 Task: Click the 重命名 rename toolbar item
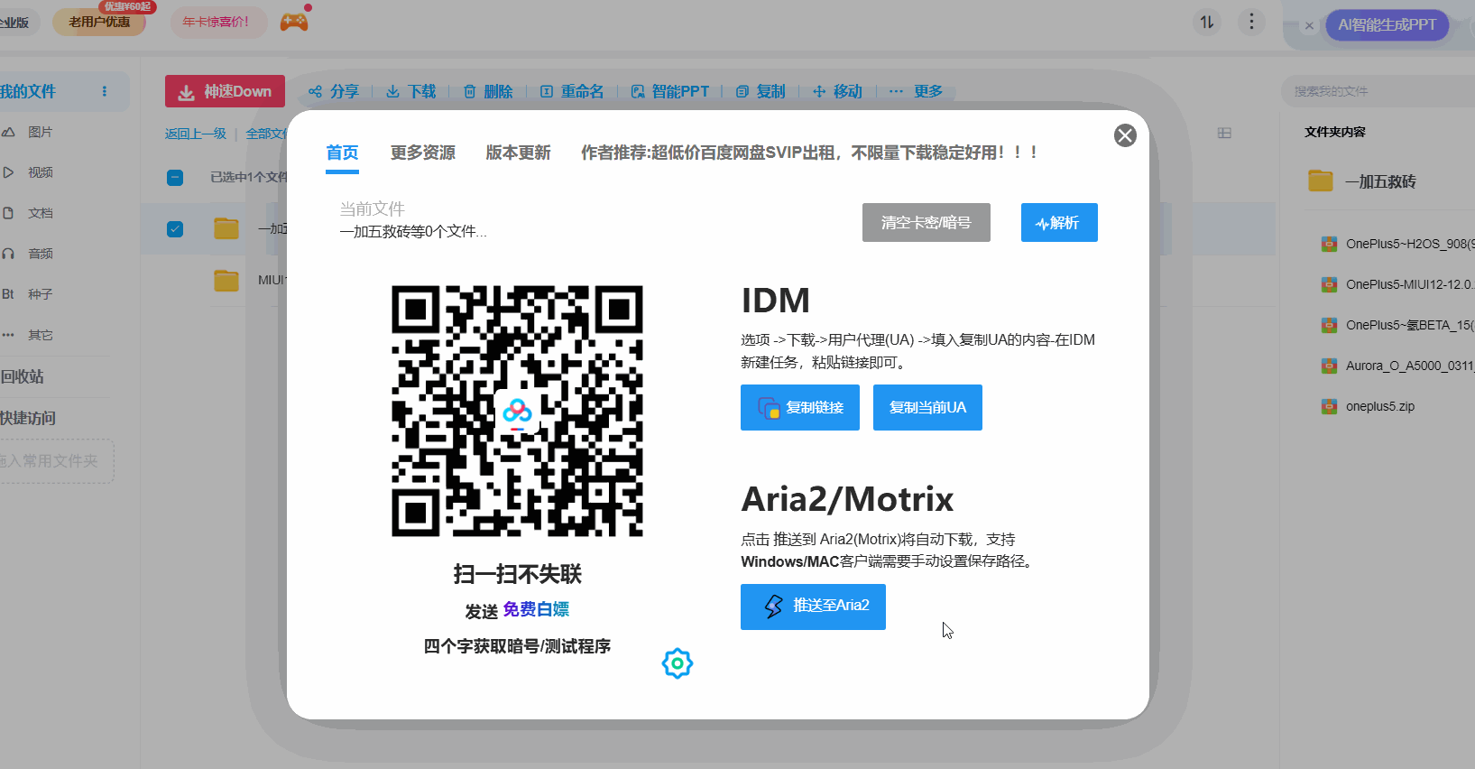[x=572, y=91]
